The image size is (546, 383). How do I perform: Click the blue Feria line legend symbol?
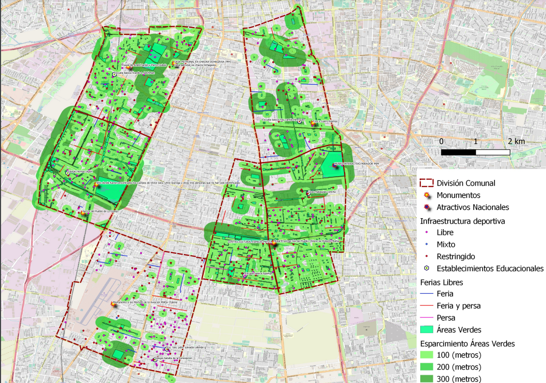pyautogui.click(x=427, y=294)
